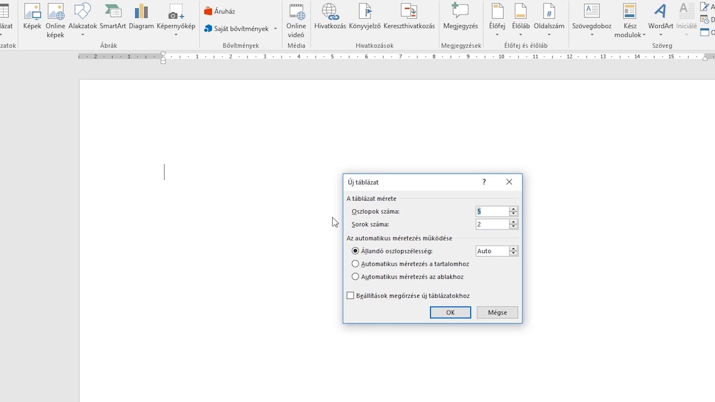
Task: Expand the Szövegdoboz dropdown arrow
Action: tap(592, 35)
